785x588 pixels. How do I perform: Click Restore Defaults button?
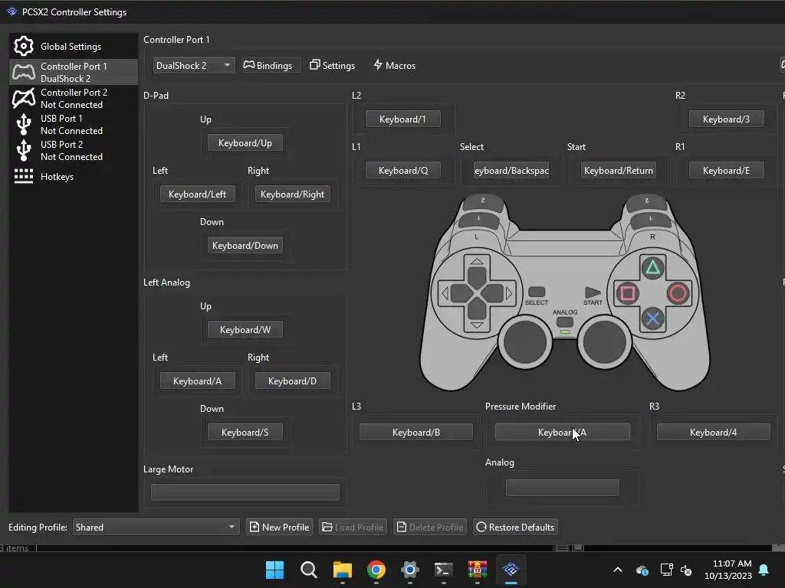tap(516, 527)
